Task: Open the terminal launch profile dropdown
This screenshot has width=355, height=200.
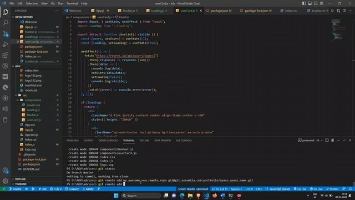Action: tap(322, 141)
